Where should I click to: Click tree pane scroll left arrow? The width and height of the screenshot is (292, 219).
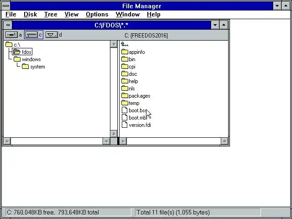pos(7,141)
